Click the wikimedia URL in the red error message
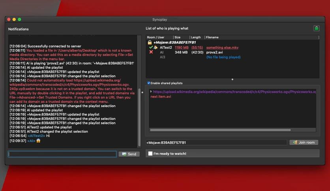Image resolution: width=330 pixels, height=191 pixels. [69, 84]
